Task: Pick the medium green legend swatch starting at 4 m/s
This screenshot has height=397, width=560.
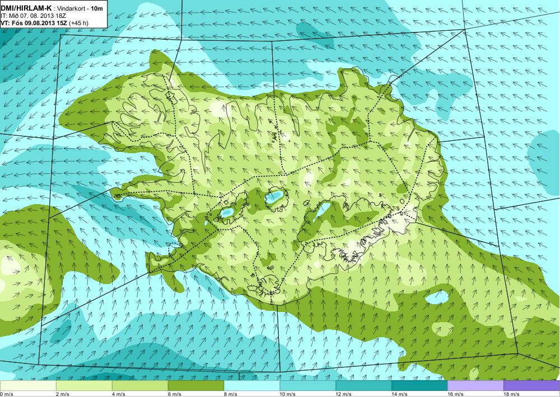Action: [x=140, y=386]
